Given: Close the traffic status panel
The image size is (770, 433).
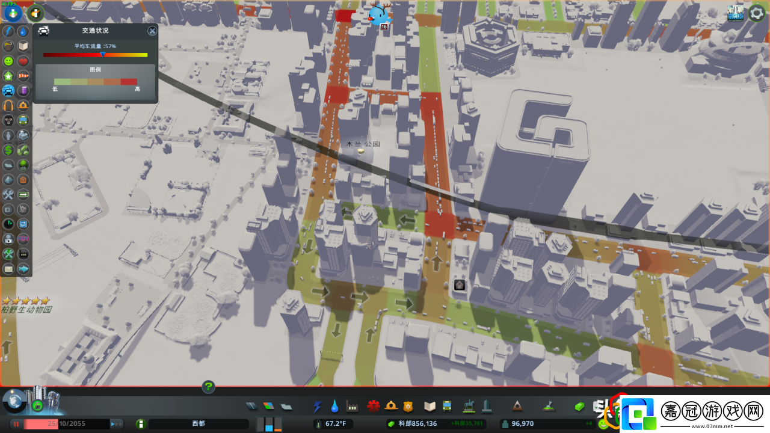Looking at the screenshot, I should tap(152, 31).
